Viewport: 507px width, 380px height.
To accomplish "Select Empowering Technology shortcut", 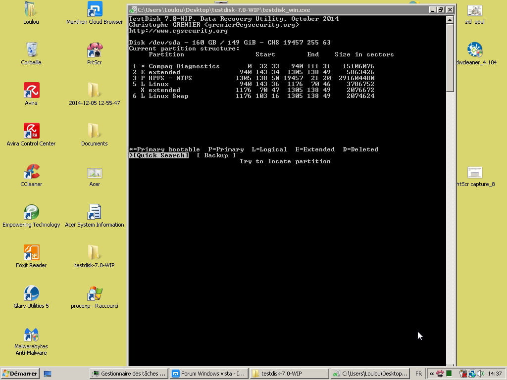I will click(31, 216).
